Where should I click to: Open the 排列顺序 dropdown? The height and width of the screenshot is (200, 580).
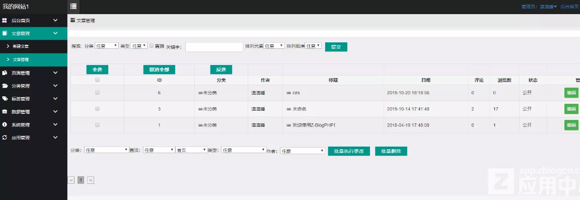(x=313, y=46)
